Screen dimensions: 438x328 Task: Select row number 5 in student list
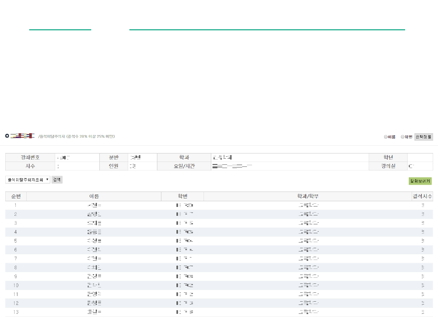click(x=15, y=241)
